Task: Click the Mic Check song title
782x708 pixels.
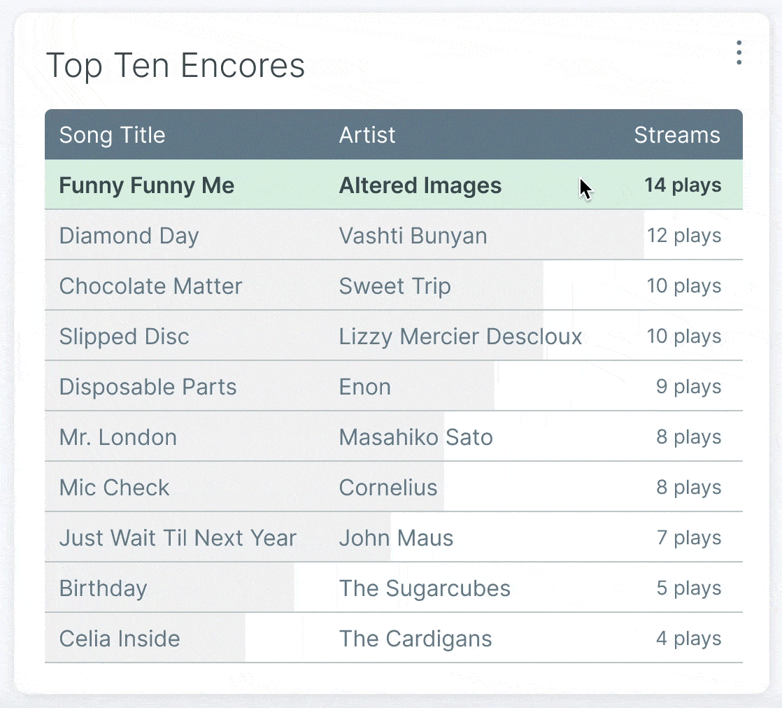Action: click(114, 488)
